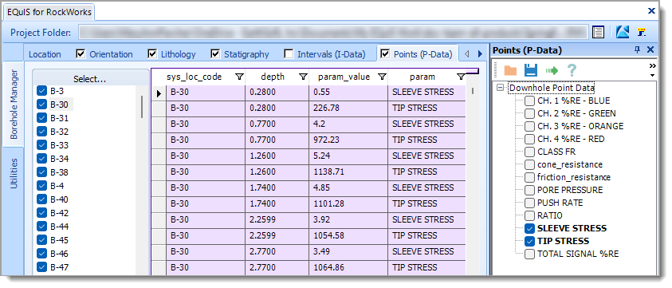
Task: Click the notes page icon beside Project Folder
Action: pos(598,32)
